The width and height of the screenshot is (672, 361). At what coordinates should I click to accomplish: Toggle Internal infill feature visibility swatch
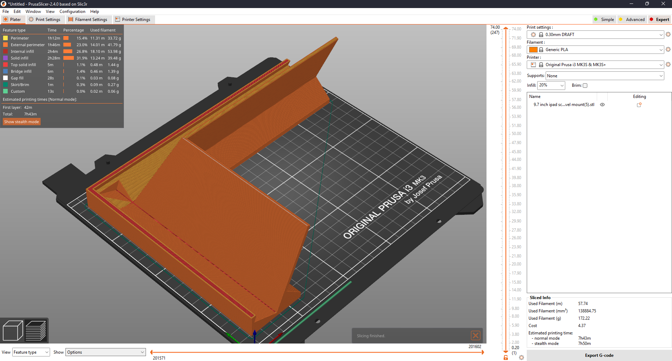6,51
